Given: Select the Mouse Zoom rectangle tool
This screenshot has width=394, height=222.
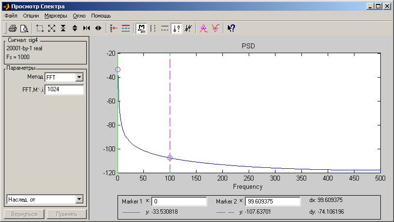Looking at the screenshot, I should (40, 28).
